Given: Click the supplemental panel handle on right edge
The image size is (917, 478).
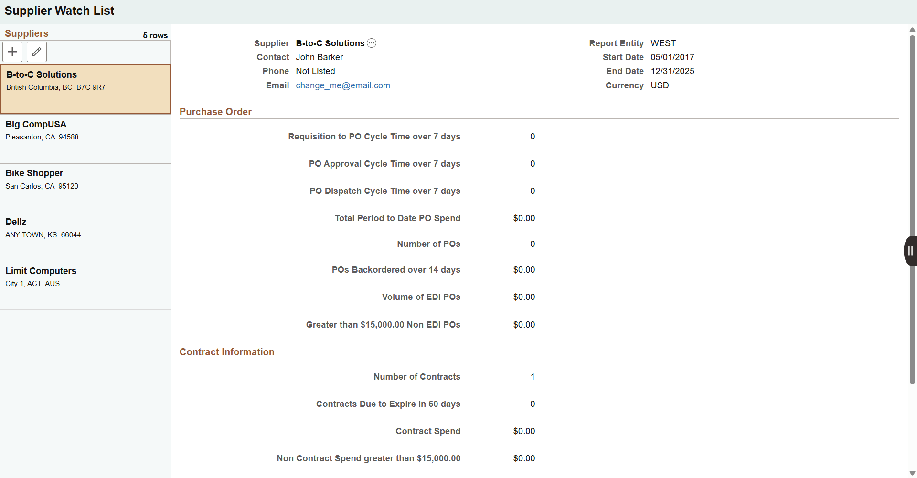Looking at the screenshot, I should tap(910, 250).
